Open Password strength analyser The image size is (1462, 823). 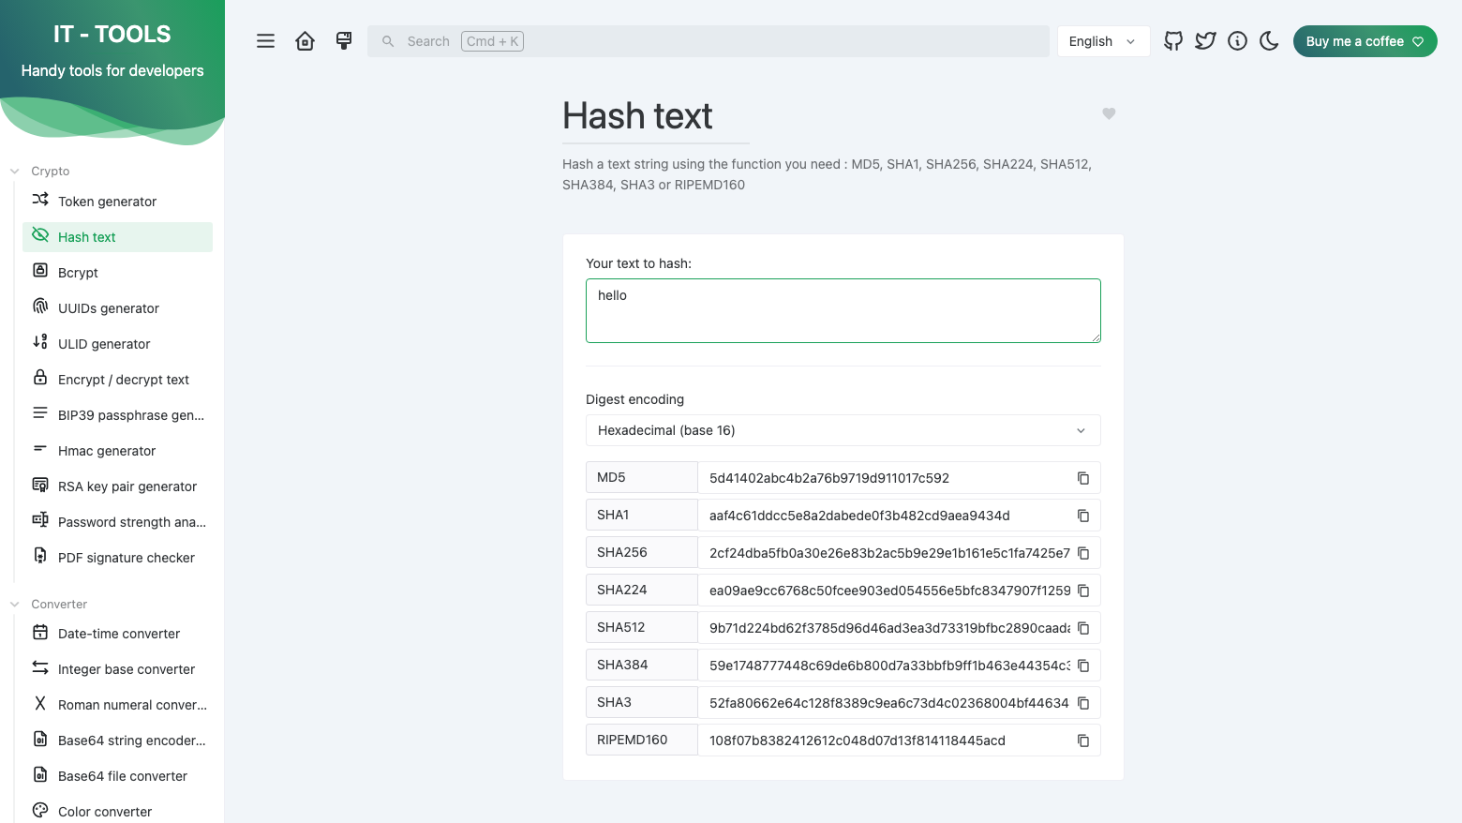tap(117, 522)
